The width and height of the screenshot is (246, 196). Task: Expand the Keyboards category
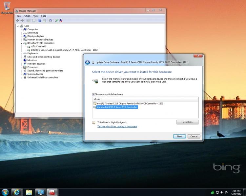[22, 54]
